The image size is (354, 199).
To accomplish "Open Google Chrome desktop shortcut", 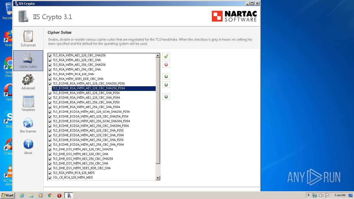I will (9, 67).
